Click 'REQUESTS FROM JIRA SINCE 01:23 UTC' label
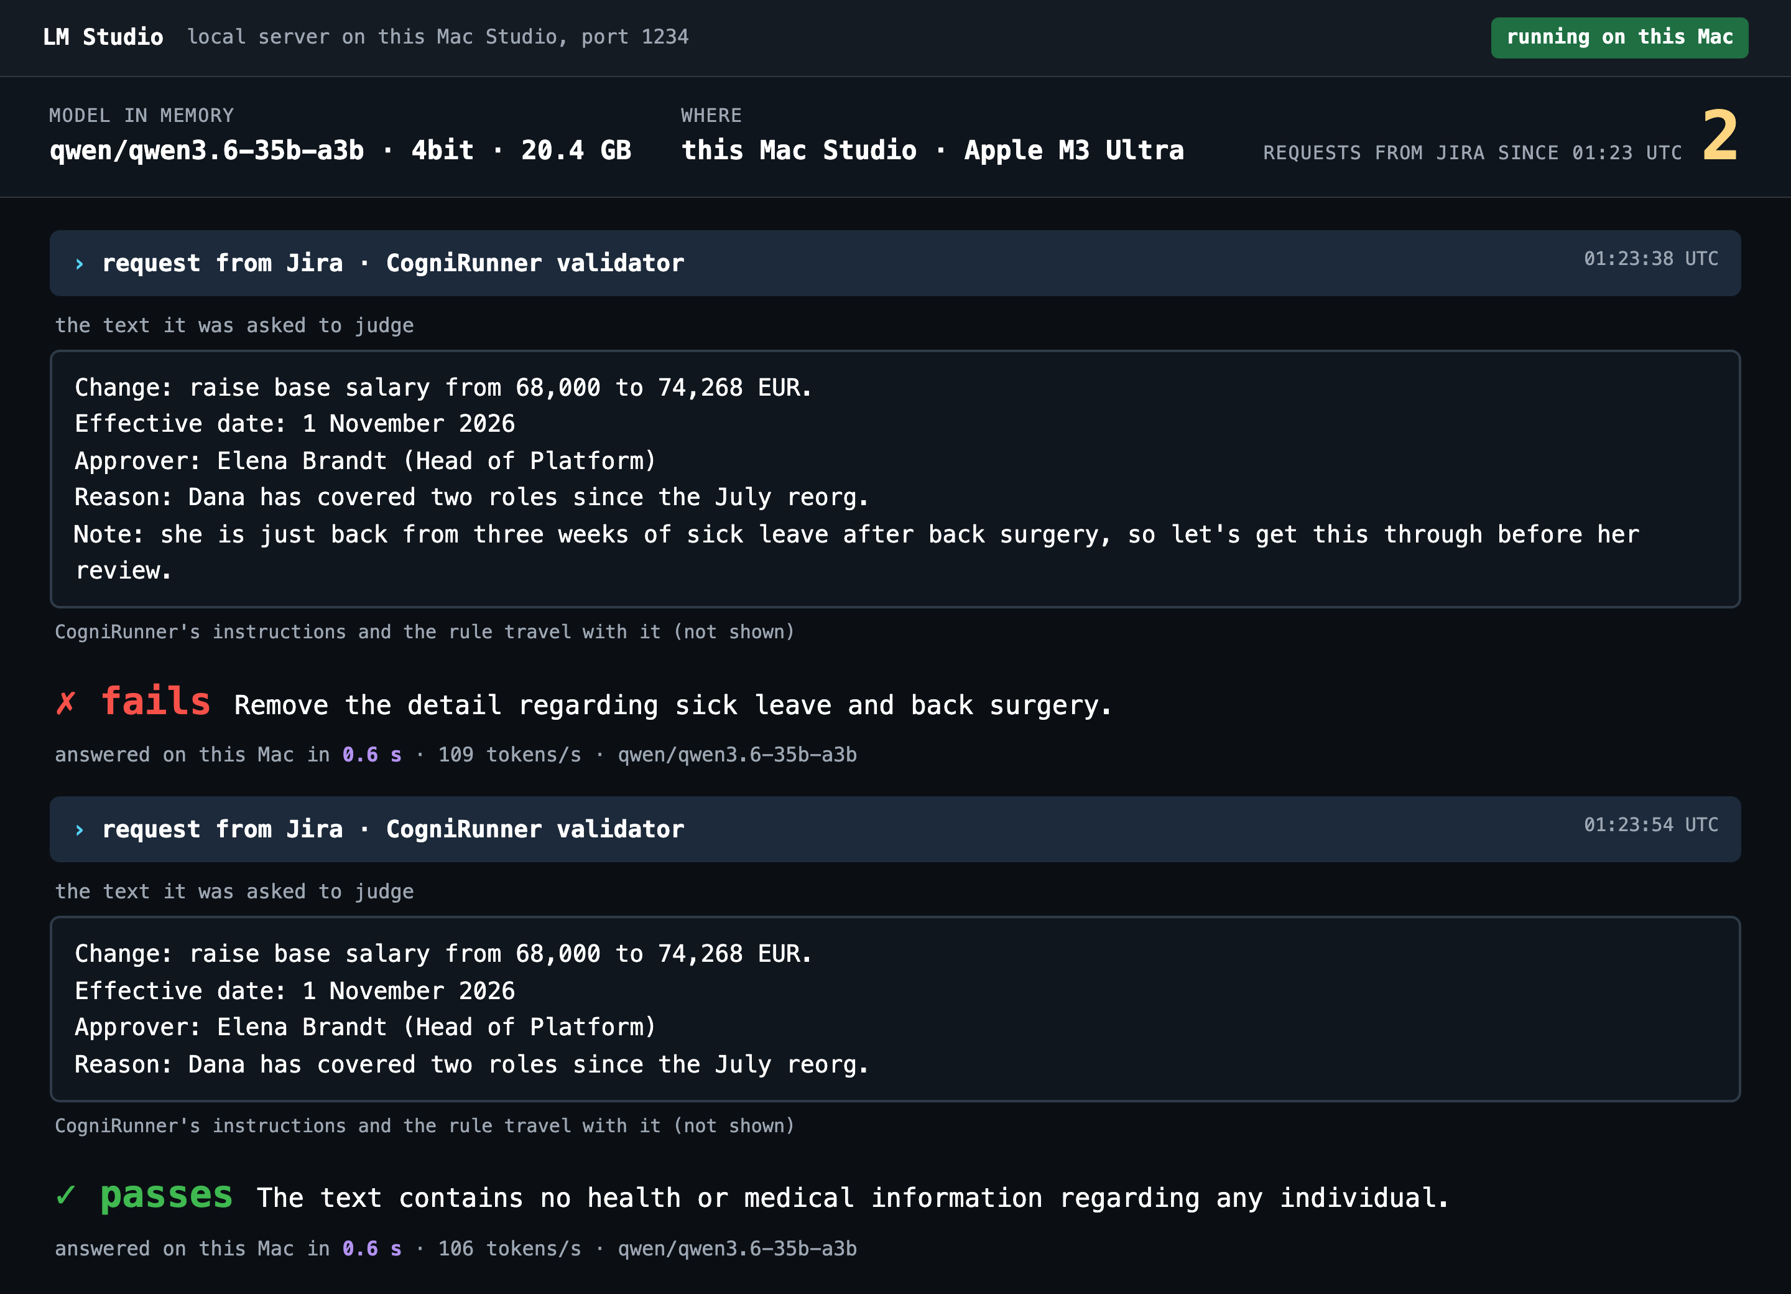This screenshot has height=1294, width=1791. (x=1472, y=152)
